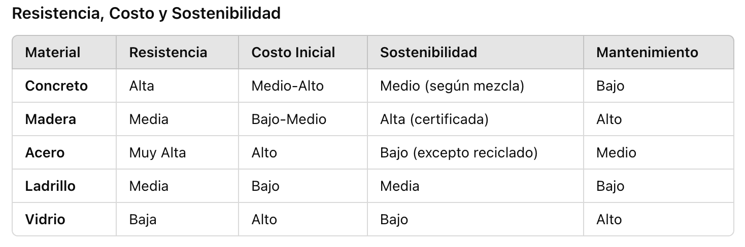Screen dimensions: 745x247
Task: Select the Bajo (excepto reciclado) cell
Action: pos(459,153)
